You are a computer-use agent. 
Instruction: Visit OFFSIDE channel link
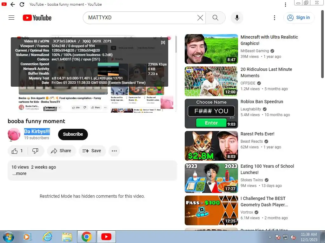pyautogui.click(x=248, y=83)
